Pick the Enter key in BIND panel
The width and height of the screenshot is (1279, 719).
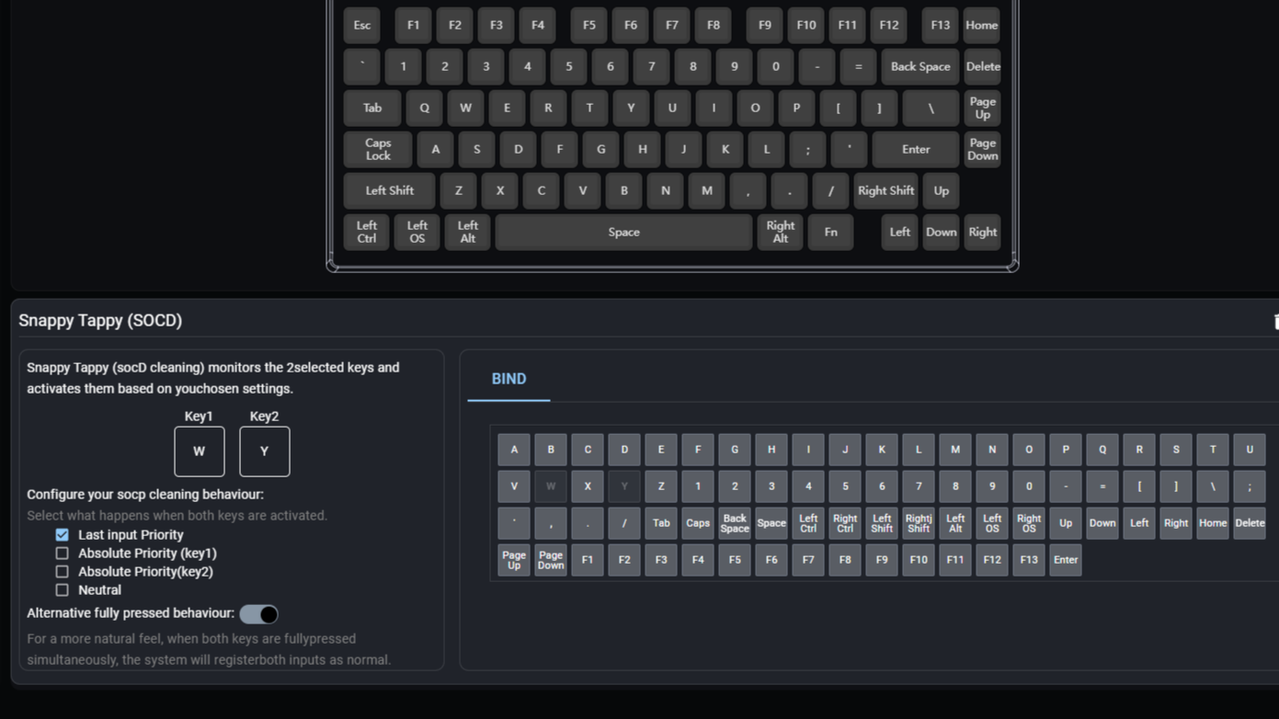(x=1065, y=560)
